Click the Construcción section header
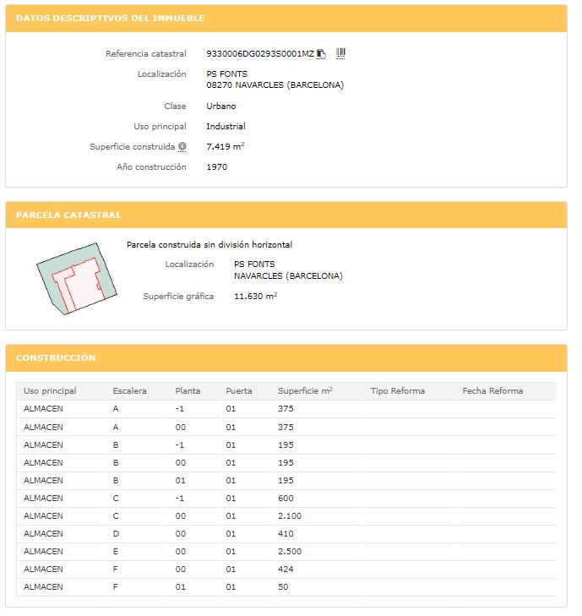Screen dimensions: 582x616 (56, 358)
